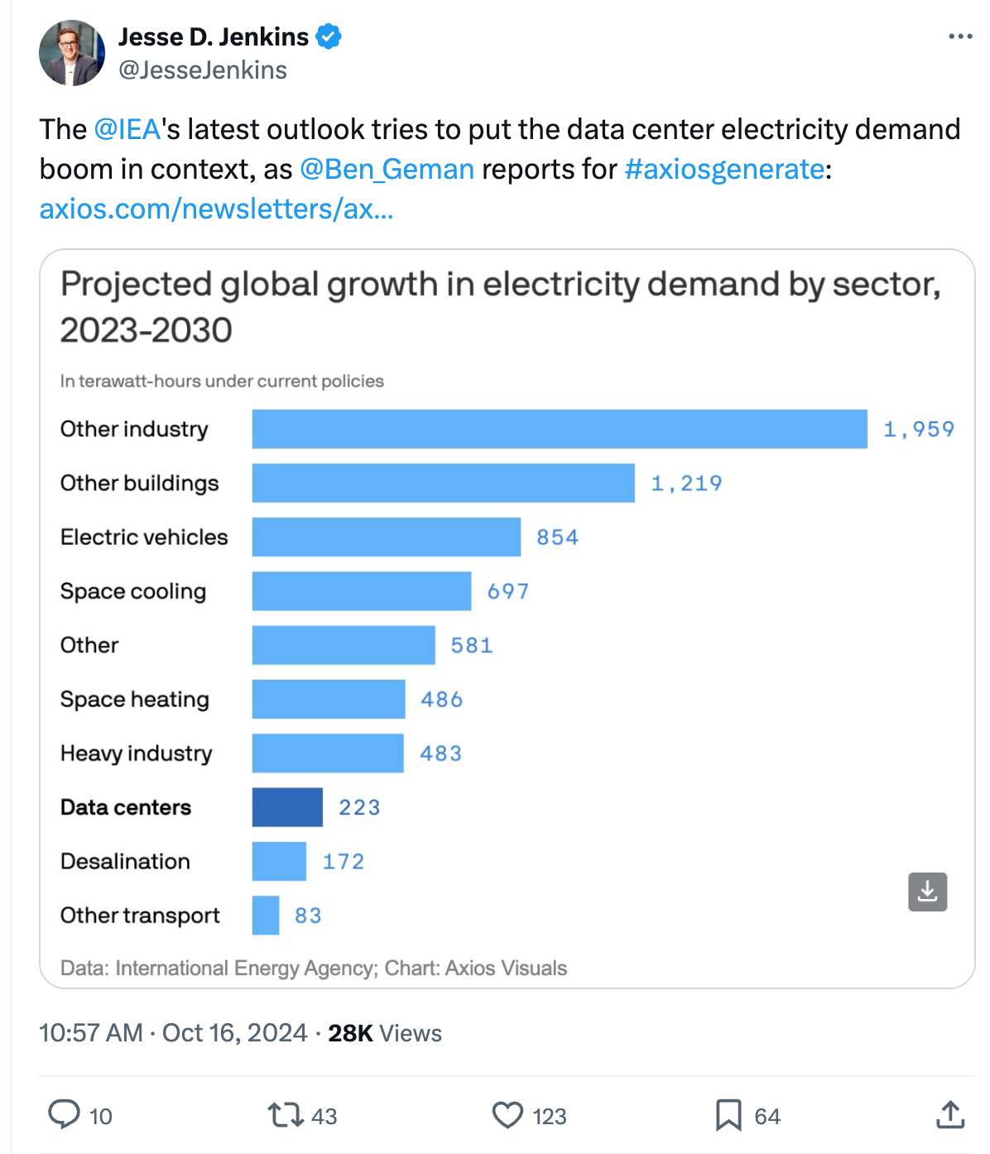This screenshot has width=990, height=1154.
Task: View the 28K Views analytics
Action: click(384, 1033)
